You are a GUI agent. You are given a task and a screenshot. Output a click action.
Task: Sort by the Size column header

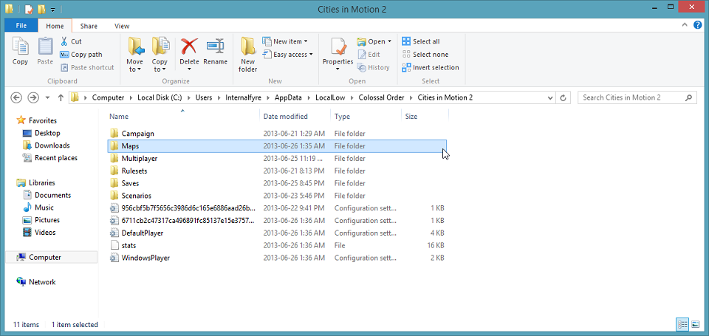pyautogui.click(x=425, y=116)
